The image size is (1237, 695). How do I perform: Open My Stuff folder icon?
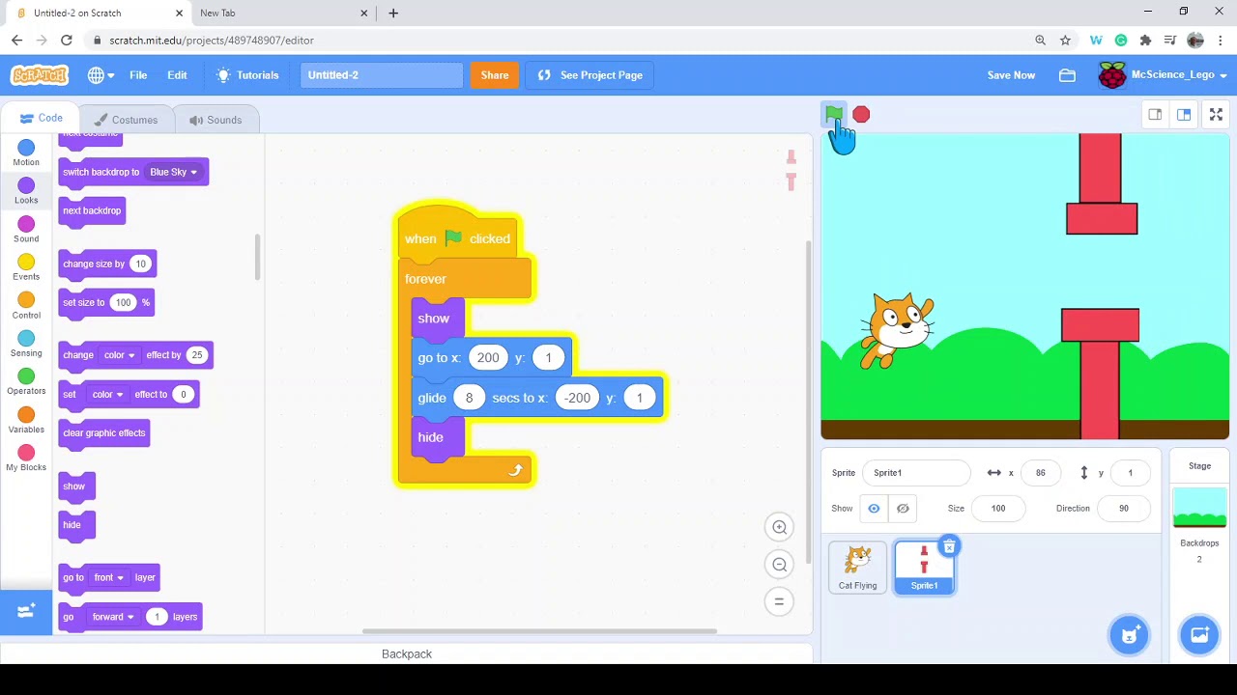pos(1067,74)
